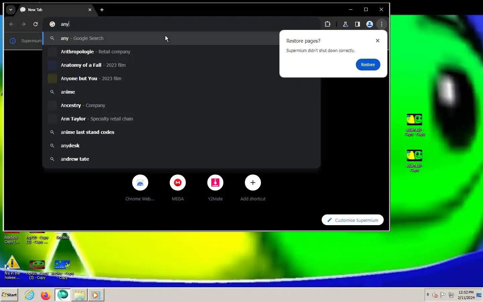Close the New Tab tab
The width and height of the screenshot is (483, 302).
pos(90,10)
